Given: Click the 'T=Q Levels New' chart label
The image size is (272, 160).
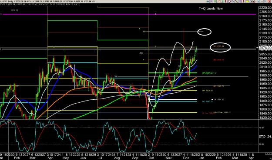Looking at the screenshot, I should 211,9.
